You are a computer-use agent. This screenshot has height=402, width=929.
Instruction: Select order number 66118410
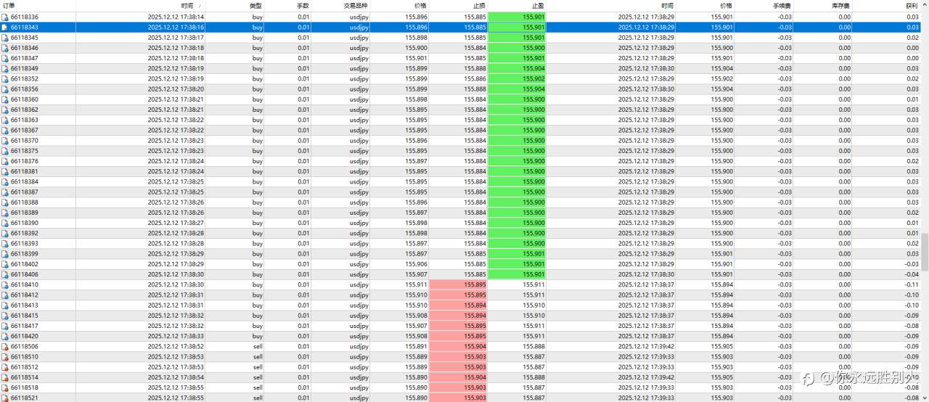point(25,284)
